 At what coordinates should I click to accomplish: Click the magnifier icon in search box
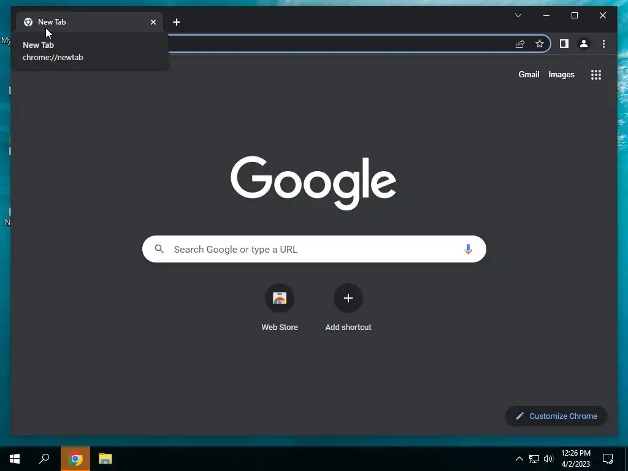(159, 249)
